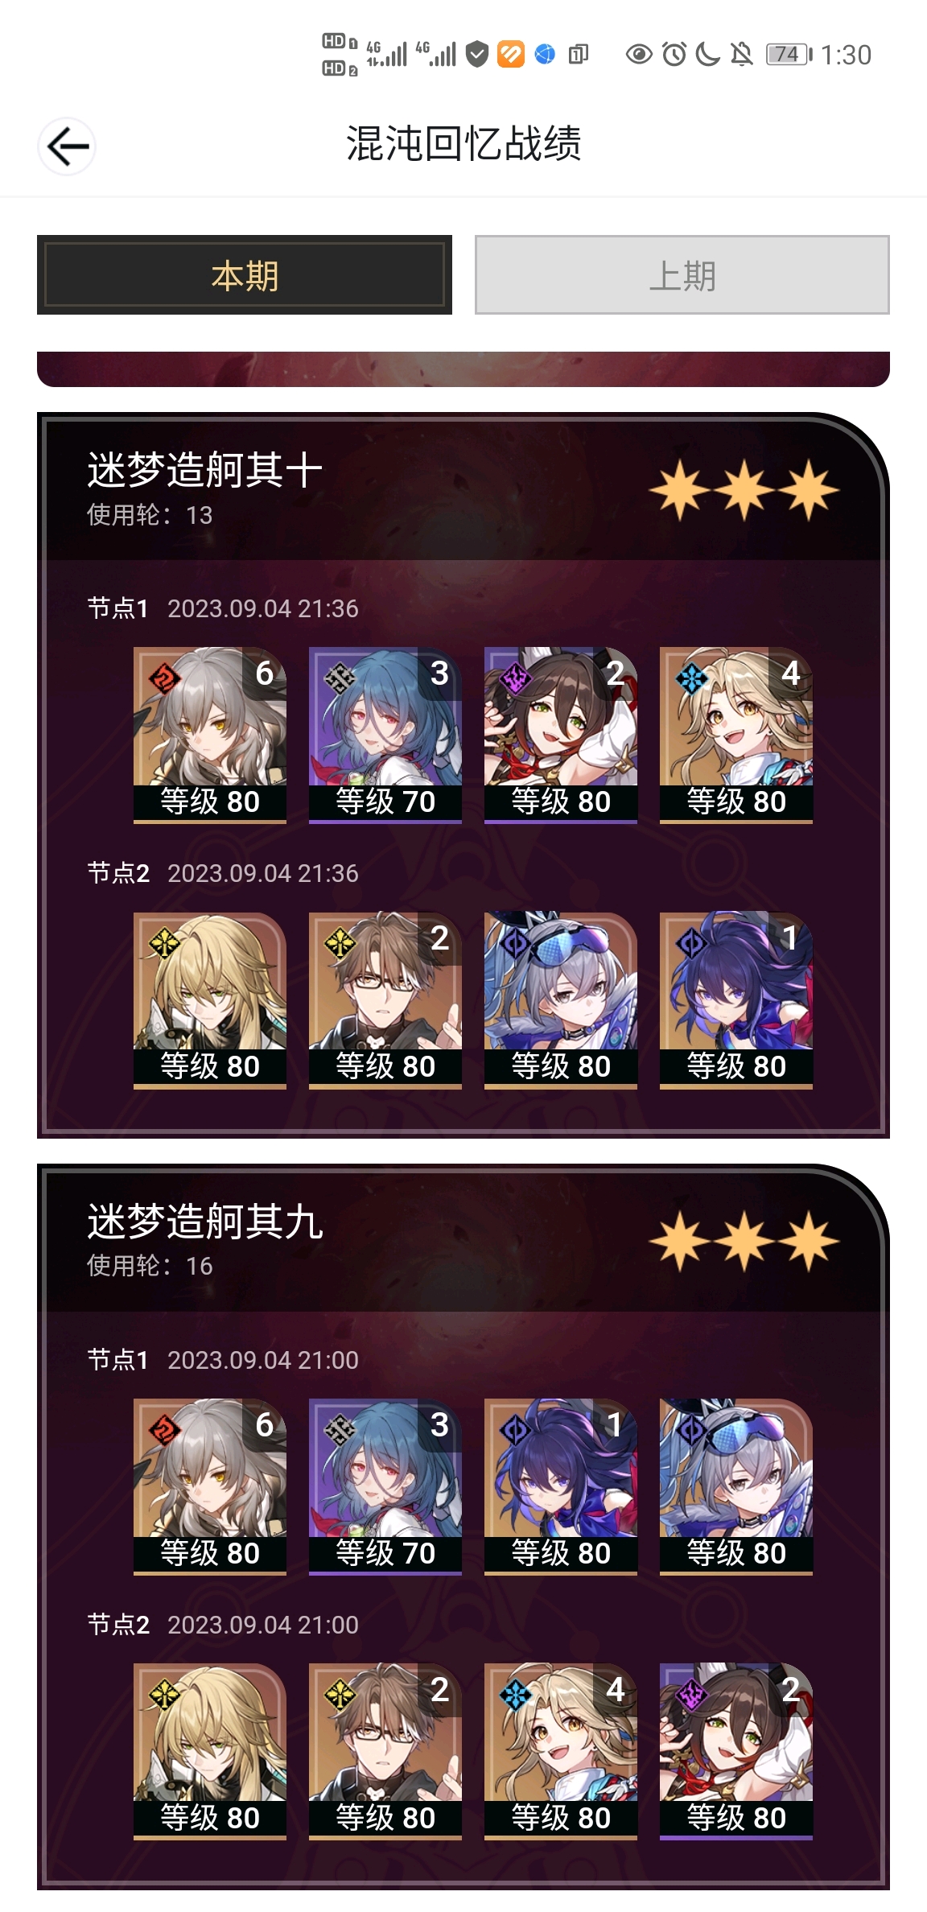The image size is (927, 1912).
Task: Click the 迷梦造舸其九 stage title
Action: [205, 1222]
